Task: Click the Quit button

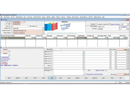Action: coord(9,78)
